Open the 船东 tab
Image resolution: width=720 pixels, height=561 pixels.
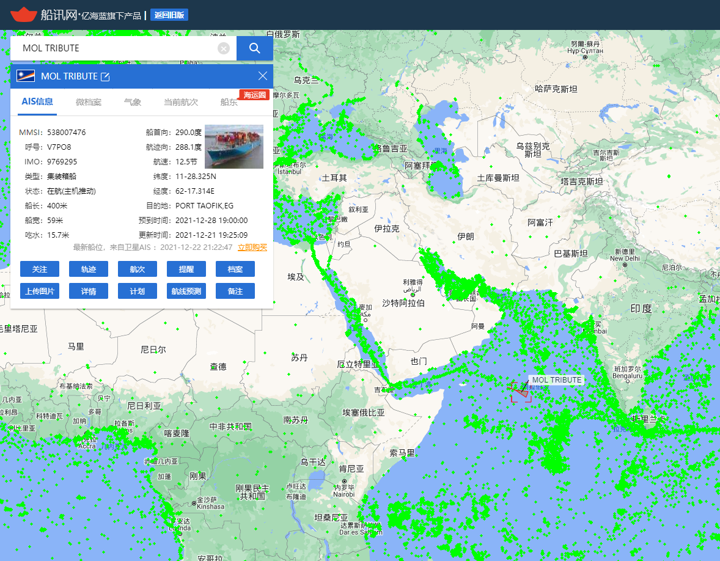coord(229,103)
